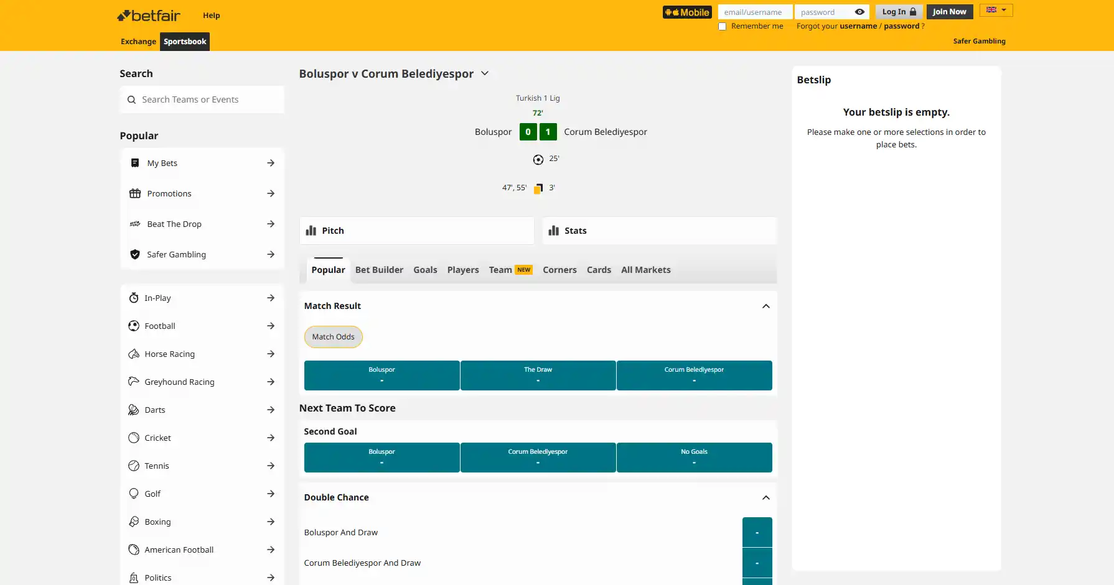Click the Darts icon
1114x585 pixels.
point(134,410)
